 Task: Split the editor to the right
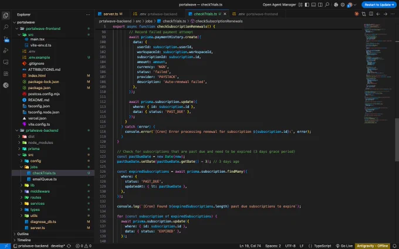click(x=371, y=14)
